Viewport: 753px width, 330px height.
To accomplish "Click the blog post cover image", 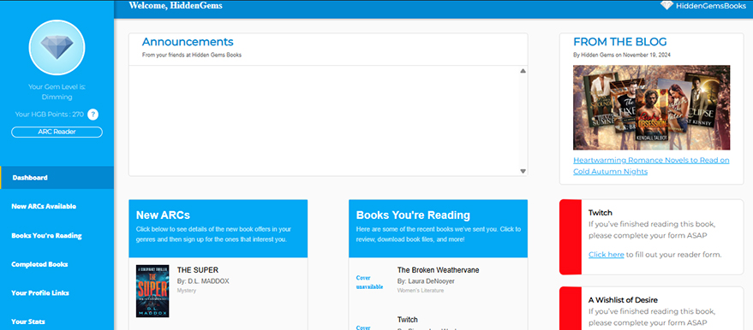I will point(651,108).
